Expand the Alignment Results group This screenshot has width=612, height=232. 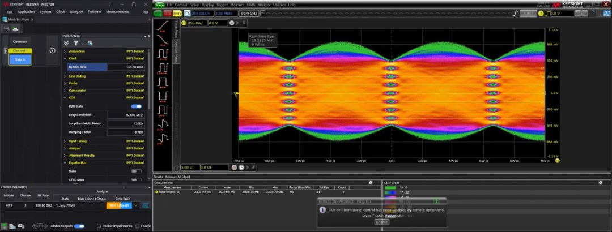[x=65, y=155]
